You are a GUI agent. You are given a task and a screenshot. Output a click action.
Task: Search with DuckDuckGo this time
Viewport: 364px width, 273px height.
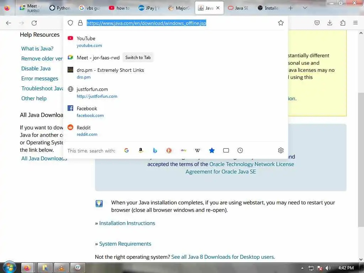pos(169,150)
